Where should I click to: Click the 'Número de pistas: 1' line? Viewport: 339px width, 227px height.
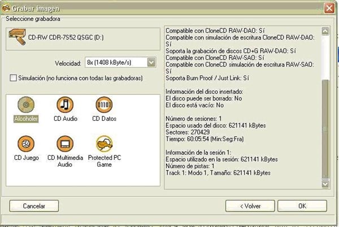tap(190, 166)
